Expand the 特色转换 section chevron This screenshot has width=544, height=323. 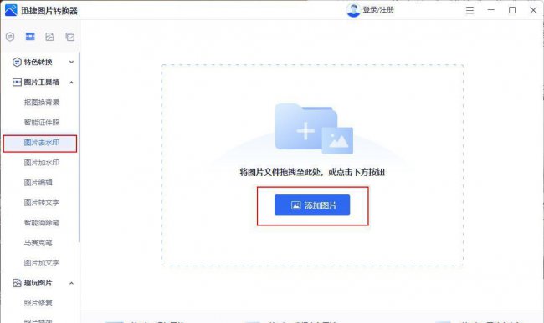tap(71, 63)
